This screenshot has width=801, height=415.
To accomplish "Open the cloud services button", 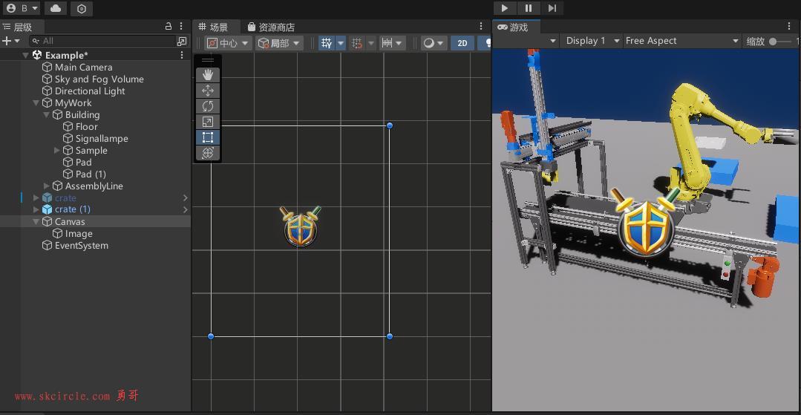I will point(56,8).
